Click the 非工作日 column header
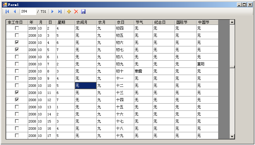The width and height of the screenshot is (255, 145). point(17,22)
